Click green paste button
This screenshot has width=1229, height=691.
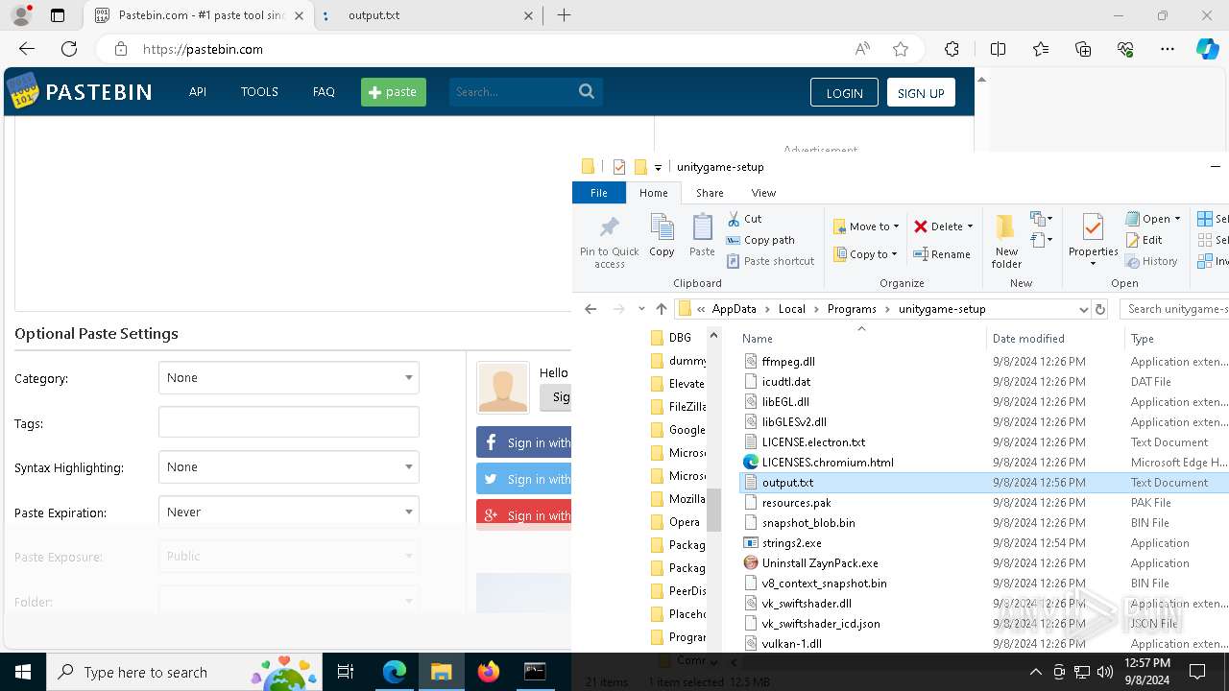(x=394, y=91)
